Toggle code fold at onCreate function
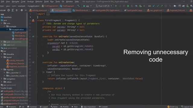Image resolution: width=193 pixels, height=108 pixels. 37,37
